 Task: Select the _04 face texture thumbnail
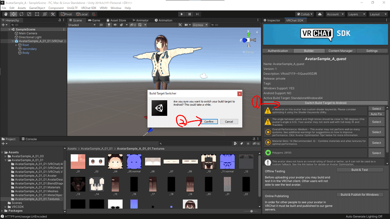click(x=115, y=162)
